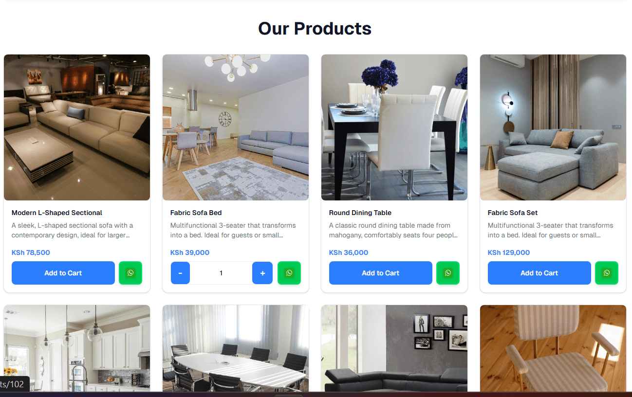Increase Fabric Sofa Bed quantity with plus

(x=262, y=273)
